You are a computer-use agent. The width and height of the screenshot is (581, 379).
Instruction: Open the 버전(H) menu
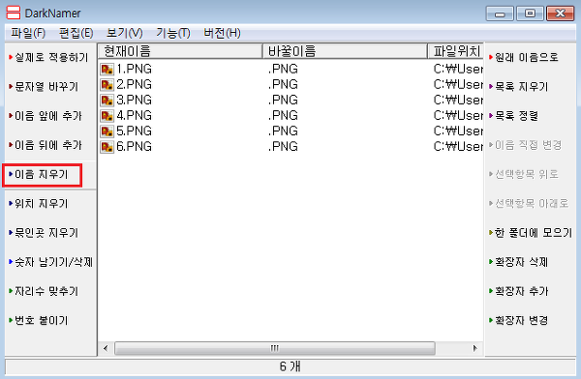coord(222,33)
